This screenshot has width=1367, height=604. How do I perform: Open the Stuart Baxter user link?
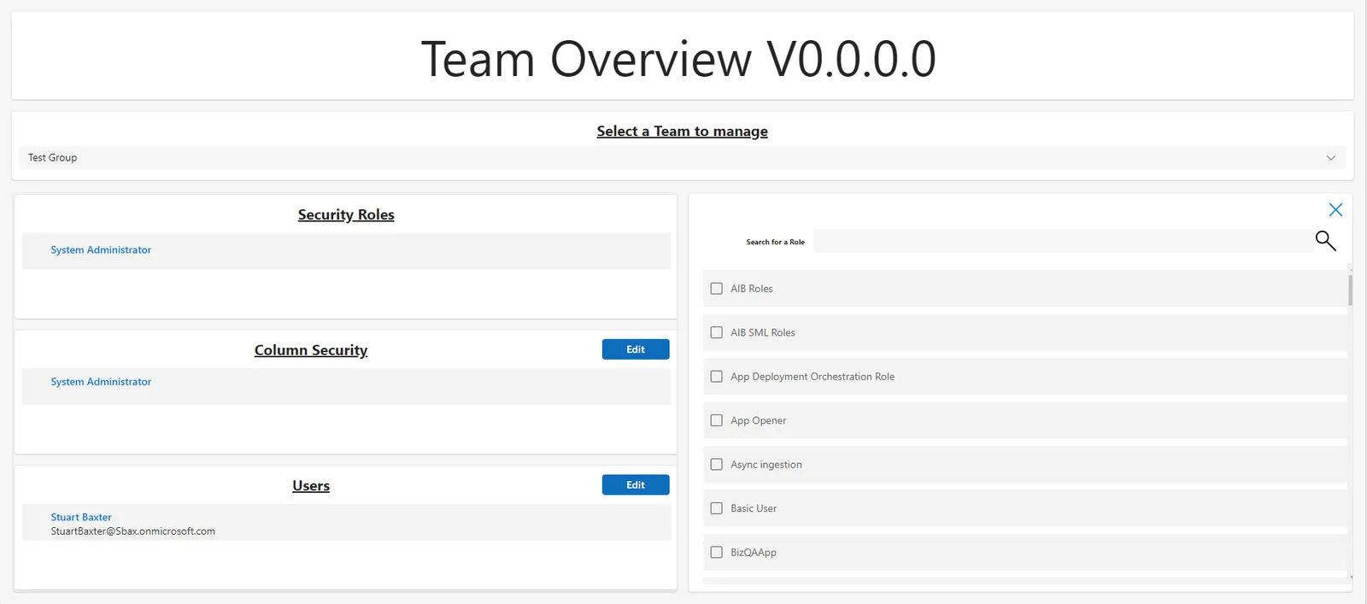(x=81, y=518)
